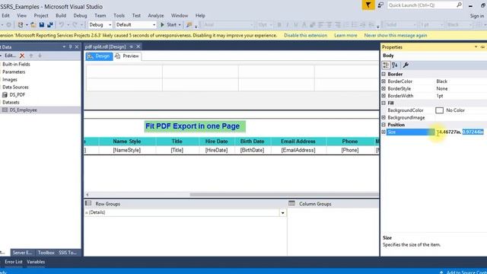Open the Toolbox panel tab

click(46, 253)
